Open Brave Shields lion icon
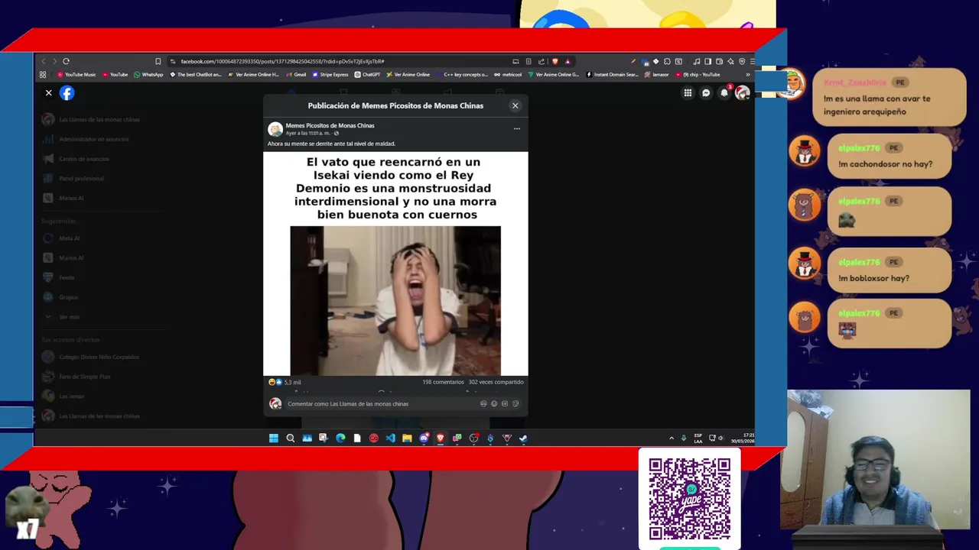 point(555,61)
